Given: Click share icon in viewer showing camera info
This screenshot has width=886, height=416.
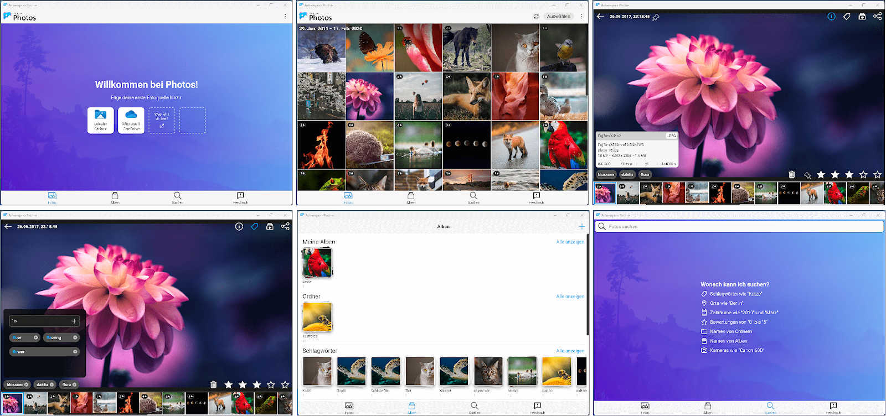Looking at the screenshot, I should click(x=877, y=17).
